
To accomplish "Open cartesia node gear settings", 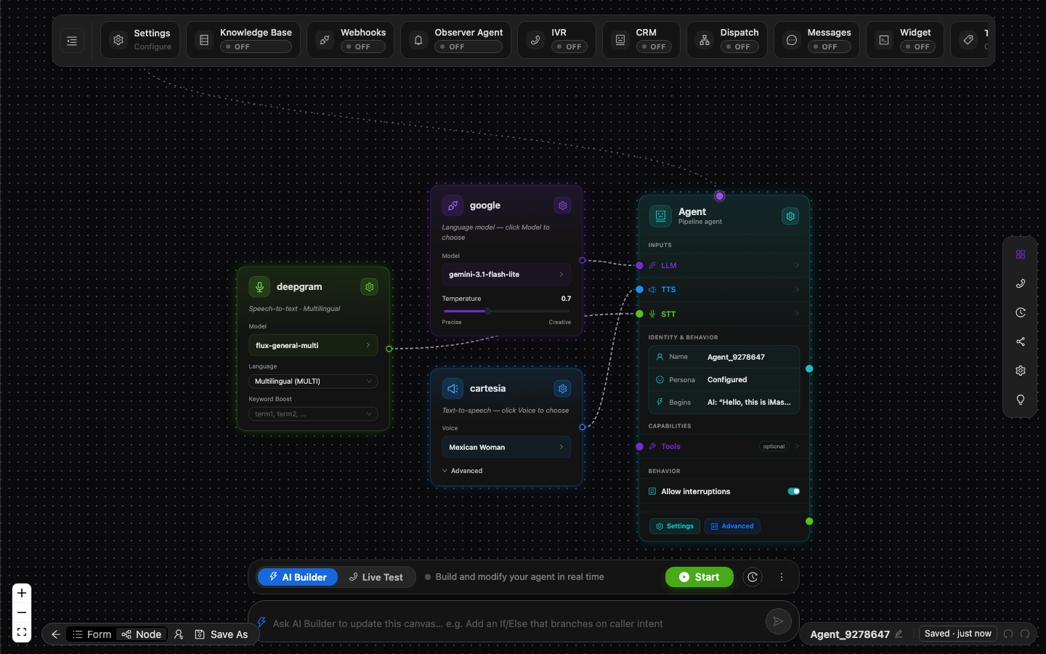I will click(x=563, y=389).
